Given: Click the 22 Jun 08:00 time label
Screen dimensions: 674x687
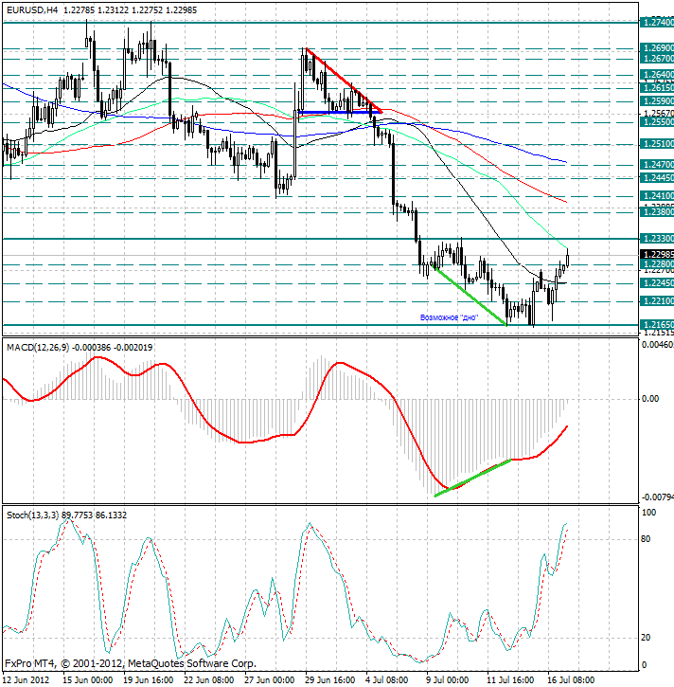Looking at the screenshot, I should [x=209, y=680].
